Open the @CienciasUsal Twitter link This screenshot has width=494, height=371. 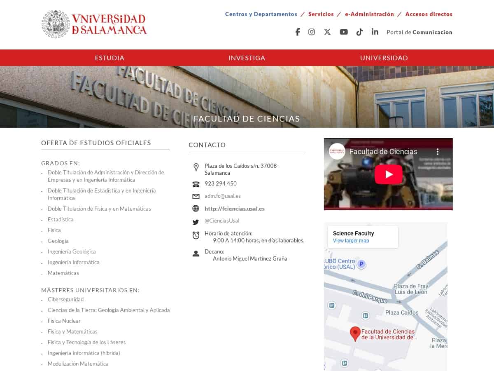click(222, 221)
